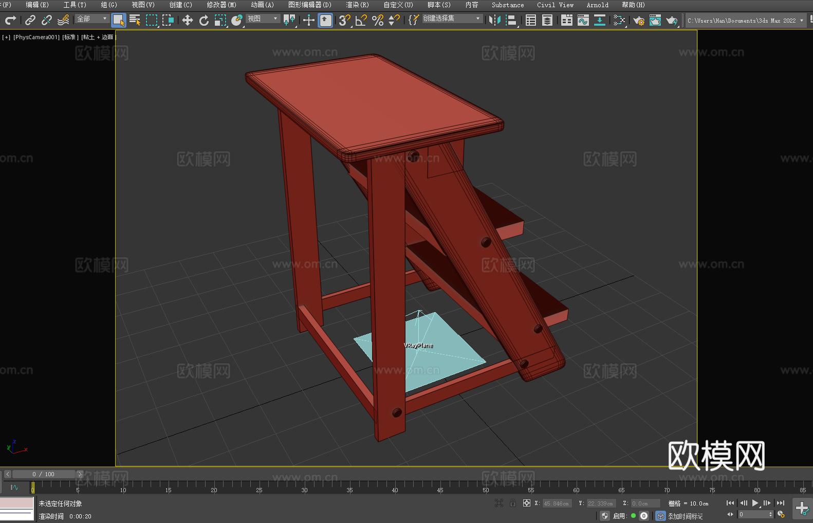Open the 创建选择集 named selection dropdown
813x523 pixels.
452,19
